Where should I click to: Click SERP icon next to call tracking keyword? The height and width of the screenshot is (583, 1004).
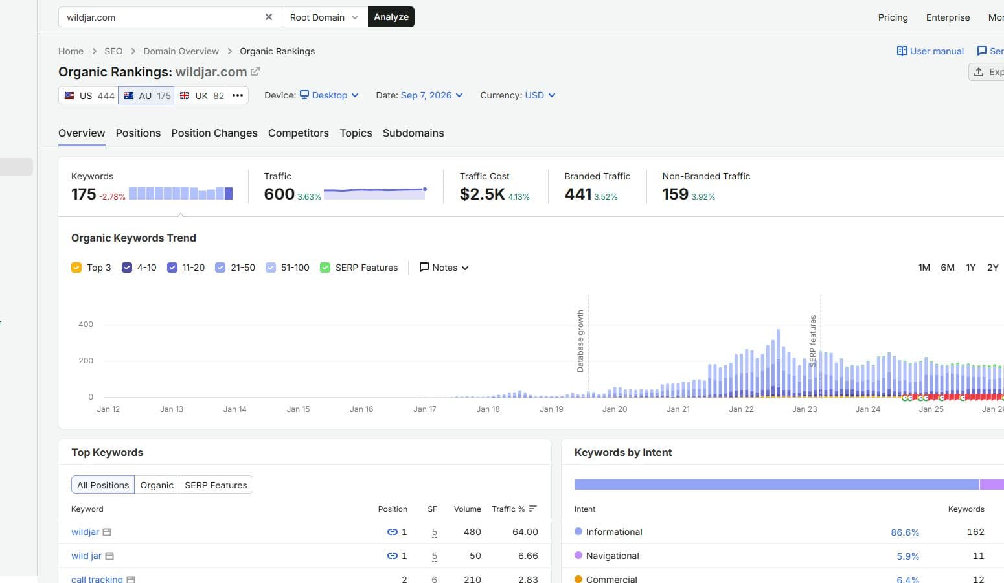131,580
